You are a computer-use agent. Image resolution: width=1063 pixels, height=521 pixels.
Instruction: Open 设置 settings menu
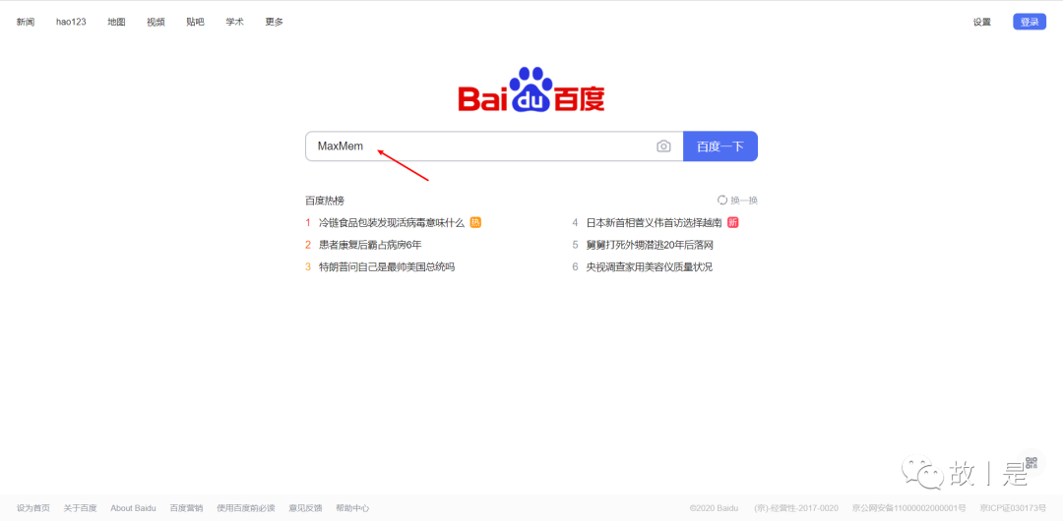coord(981,22)
